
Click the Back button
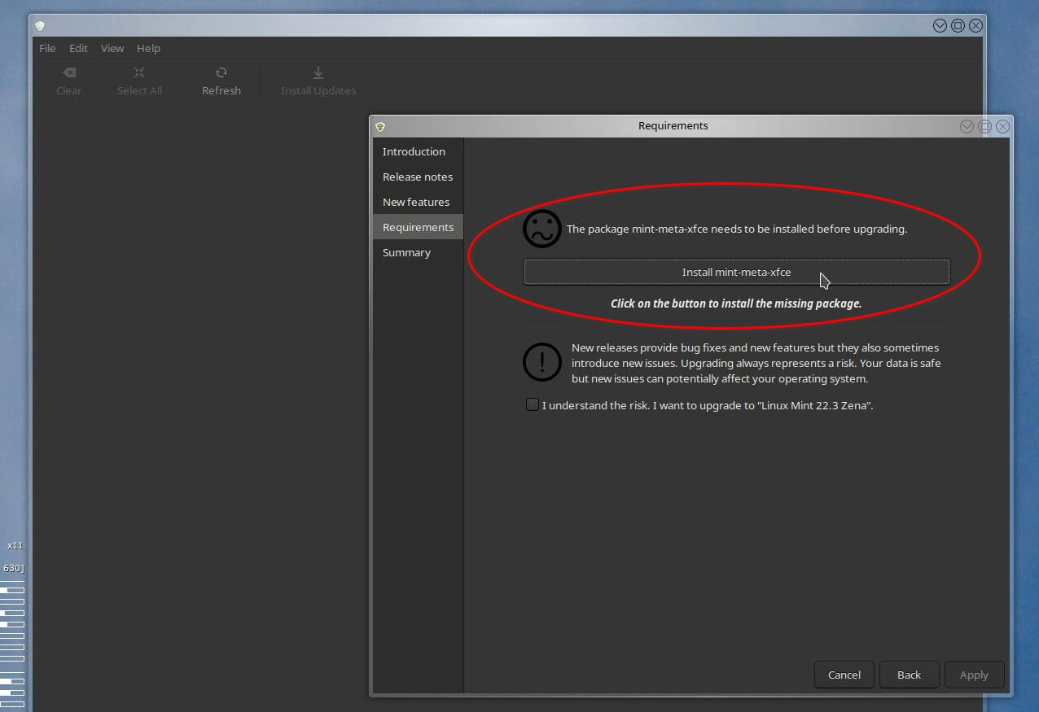pyautogui.click(x=909, y=675)
